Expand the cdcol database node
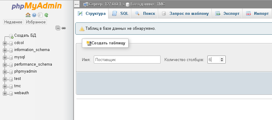This screenshot has width=272, height=120. [5, 43]
